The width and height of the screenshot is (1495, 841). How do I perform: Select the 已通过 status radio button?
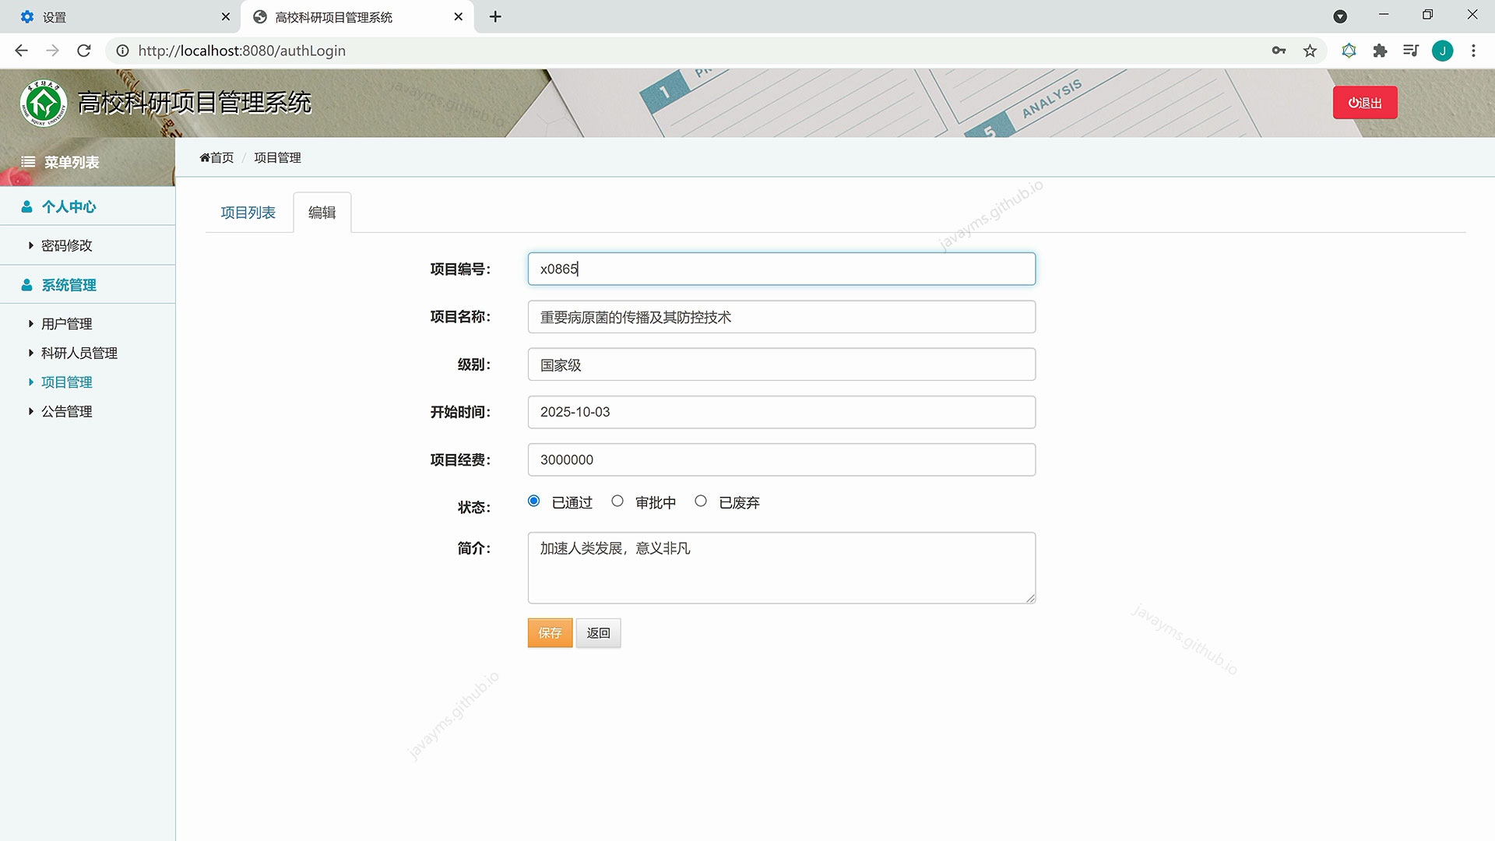[x=533, y=501]
